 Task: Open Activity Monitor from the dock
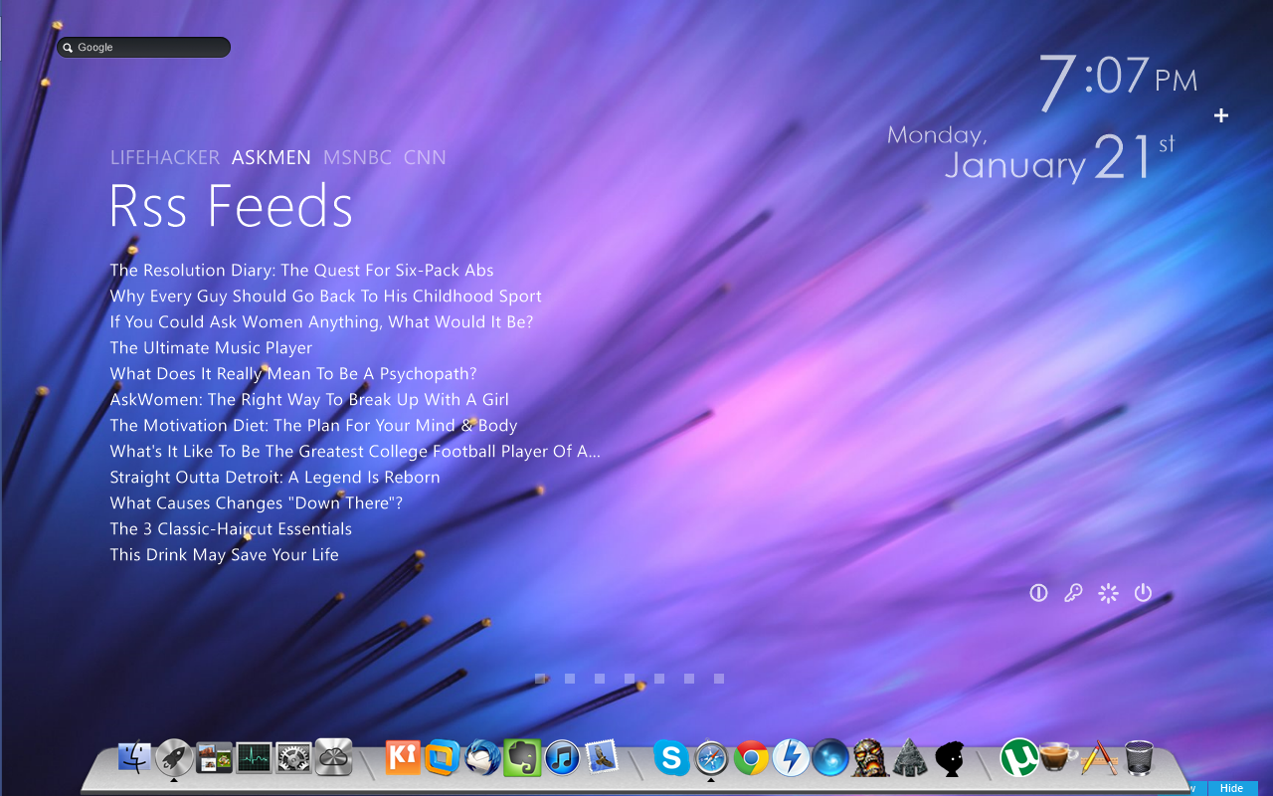coord(254,758)
